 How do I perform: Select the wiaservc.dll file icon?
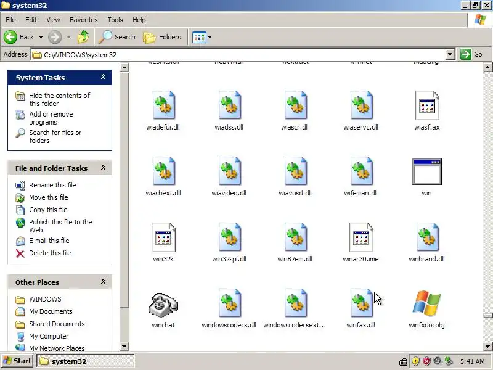[x=361, y=105]
